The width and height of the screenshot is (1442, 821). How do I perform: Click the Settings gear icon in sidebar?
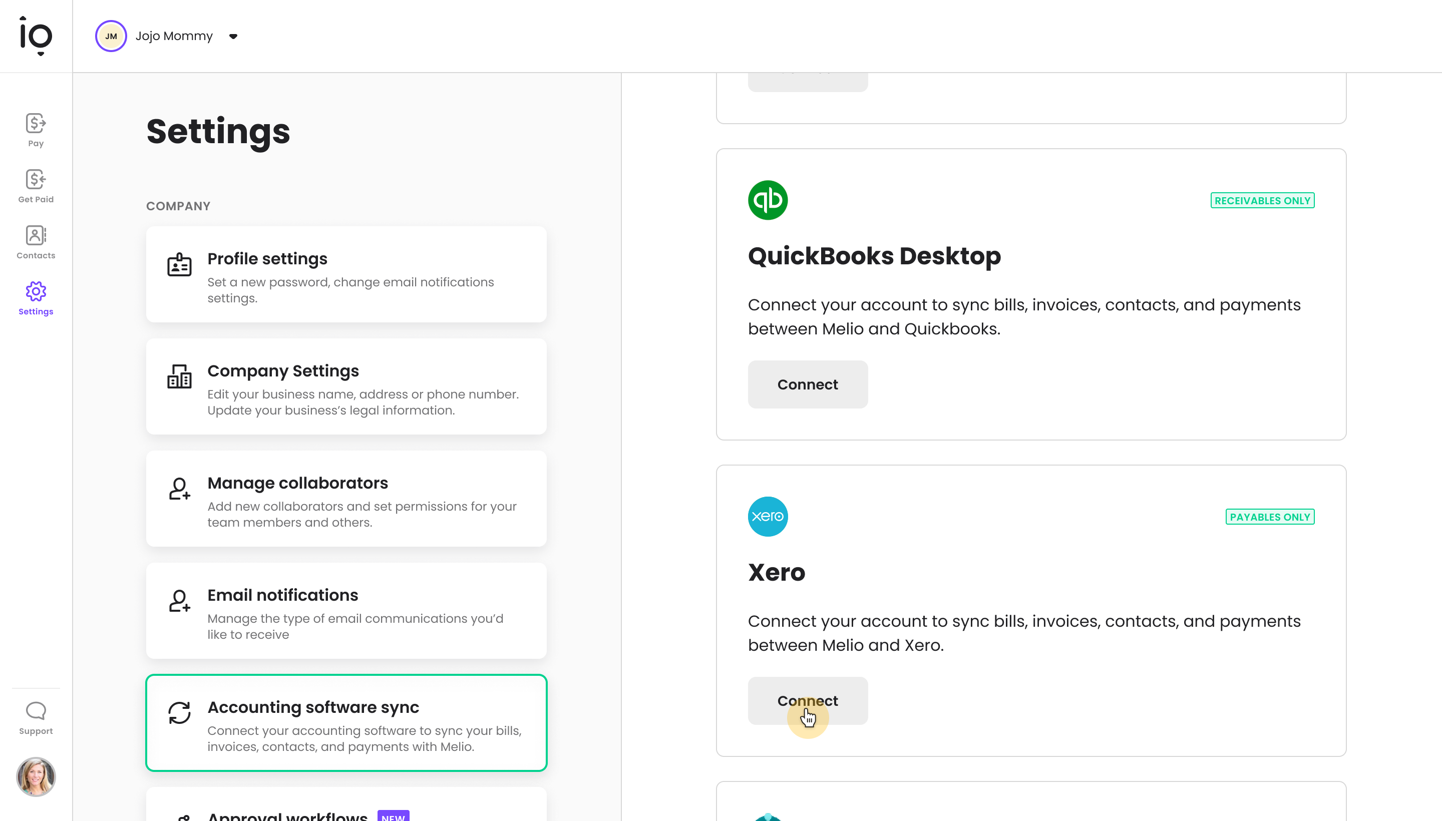click(36, 292)
